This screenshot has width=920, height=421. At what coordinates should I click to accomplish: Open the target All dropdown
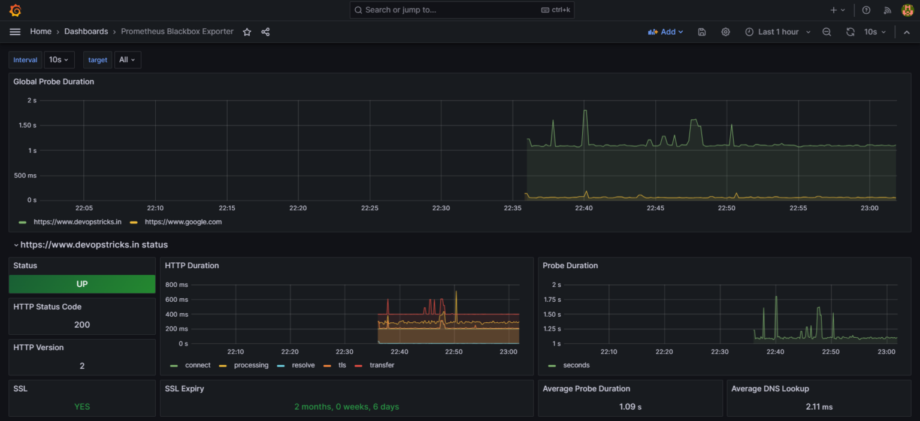pyautogui.click(x=127, y=59)
